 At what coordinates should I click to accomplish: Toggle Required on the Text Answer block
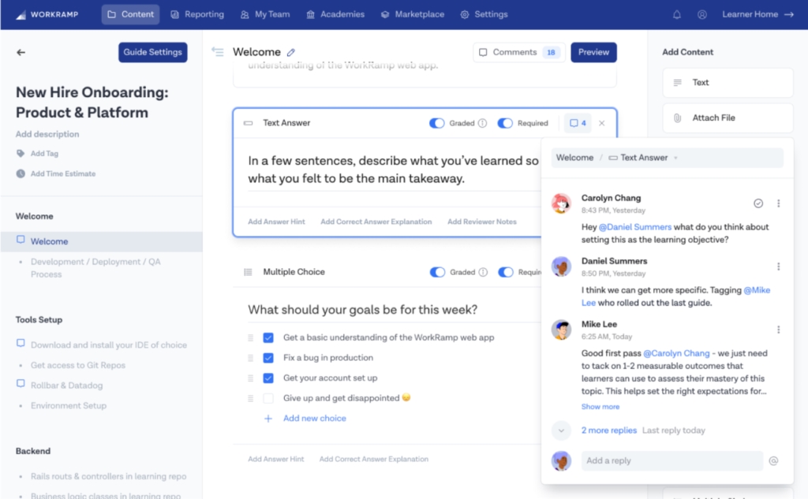[x=505, y=123]
